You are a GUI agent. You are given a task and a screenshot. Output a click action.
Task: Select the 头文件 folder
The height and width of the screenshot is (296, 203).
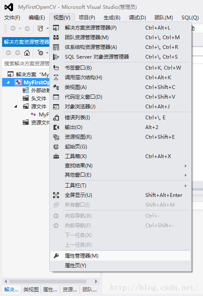pos(35,98)
